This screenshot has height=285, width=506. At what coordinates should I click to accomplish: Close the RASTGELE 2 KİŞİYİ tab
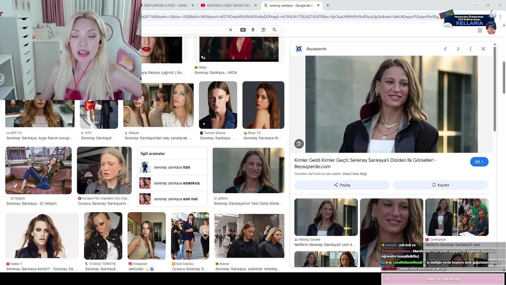tap(255, 5)
